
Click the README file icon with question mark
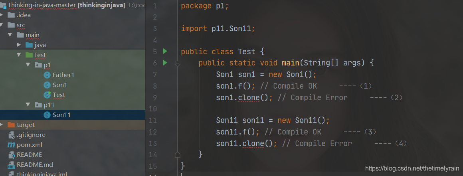click(12, 155)
